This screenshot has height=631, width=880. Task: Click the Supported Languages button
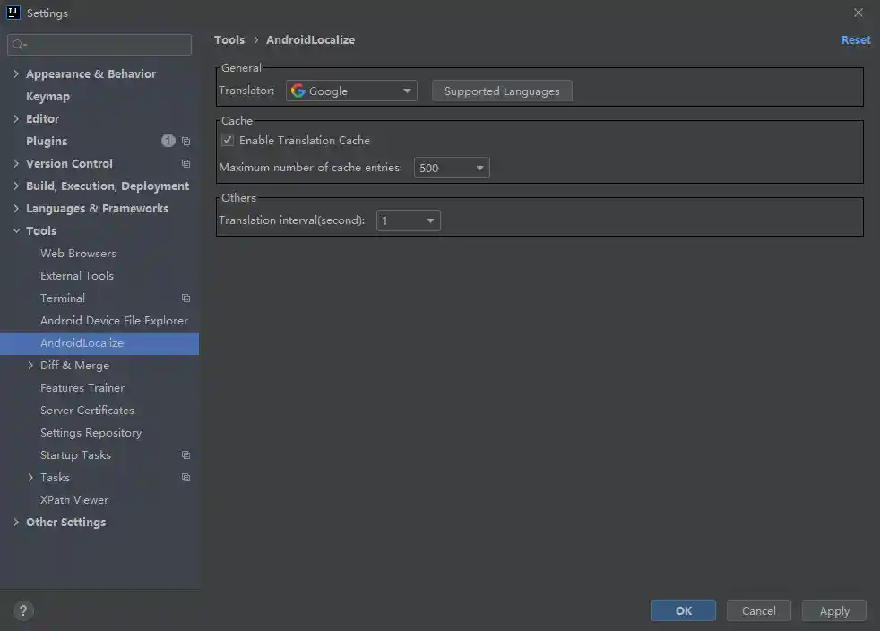[501, 91]
